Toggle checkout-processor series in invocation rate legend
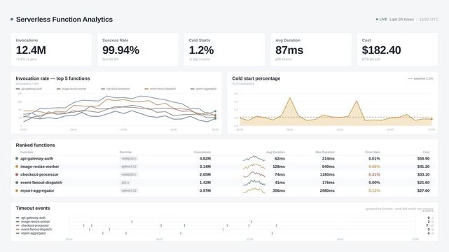 point(116,89)
